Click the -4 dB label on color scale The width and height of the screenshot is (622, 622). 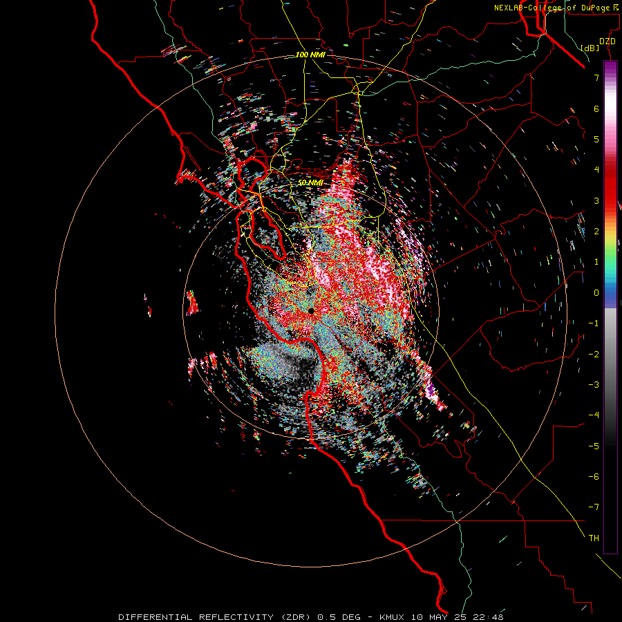(594, 415)
